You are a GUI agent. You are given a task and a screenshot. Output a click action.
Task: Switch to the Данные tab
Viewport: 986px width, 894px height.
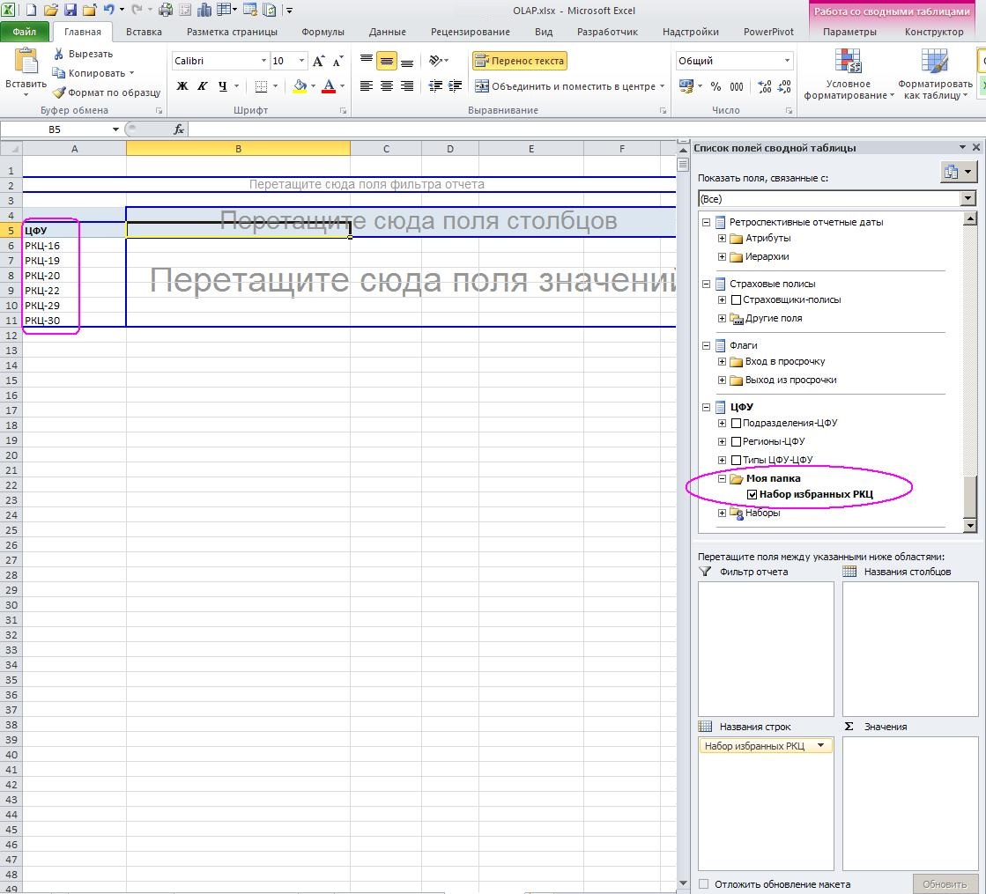tap(388, 32)
